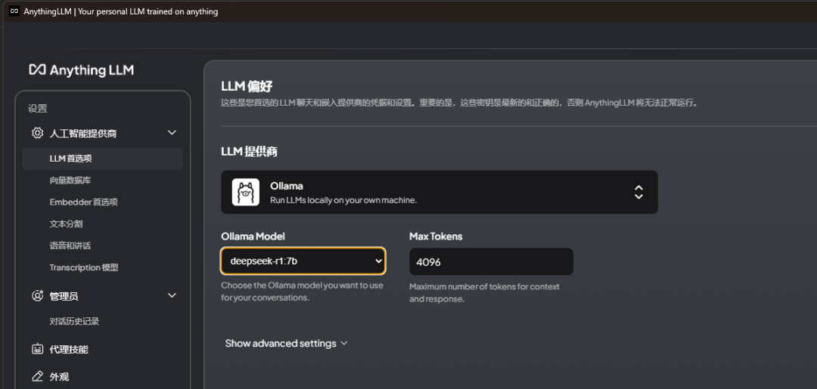Click the Max Tokens input field
This screenshot has width=817, height=389.
point(492,261)
